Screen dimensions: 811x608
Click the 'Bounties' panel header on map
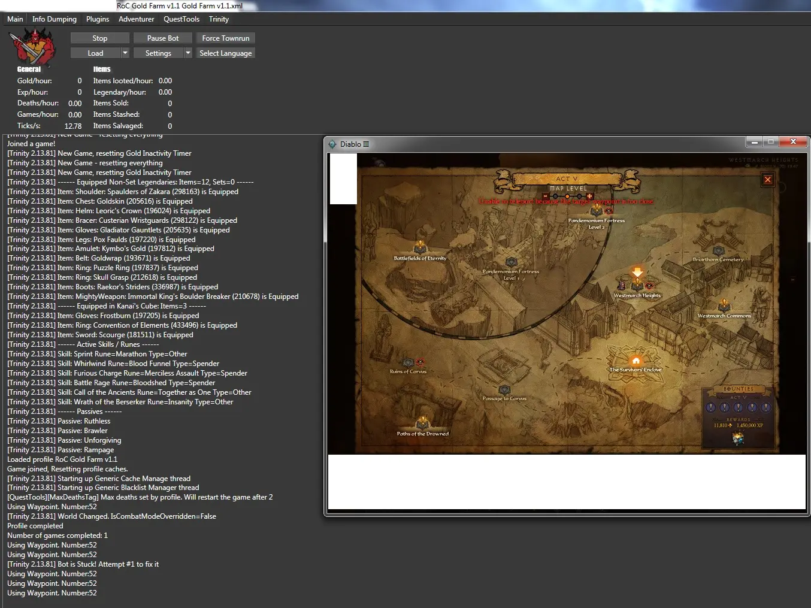coord(738,389)
